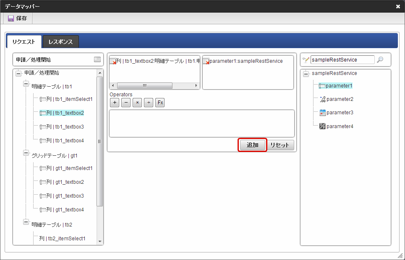The image size is (405, 260).
Task: Click the magnifier search icon
Action: 380,60
